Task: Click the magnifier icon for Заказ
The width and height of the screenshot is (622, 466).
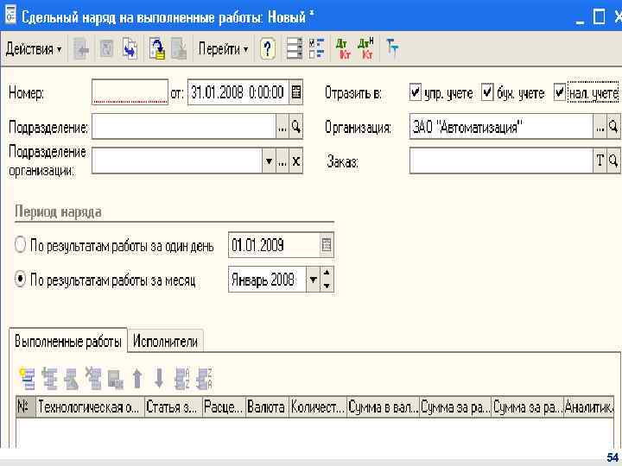Action: (613, 161)
